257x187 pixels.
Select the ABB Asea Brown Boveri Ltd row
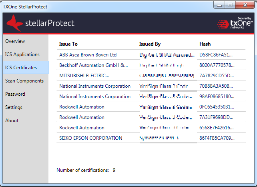coord(151,55)
